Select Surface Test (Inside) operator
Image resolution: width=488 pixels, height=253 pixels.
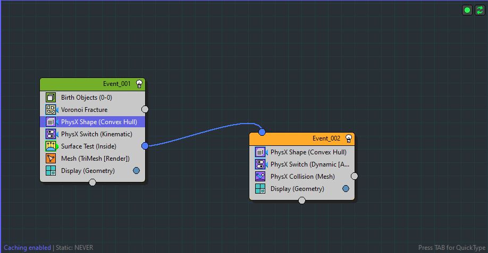tap(92, 146)
